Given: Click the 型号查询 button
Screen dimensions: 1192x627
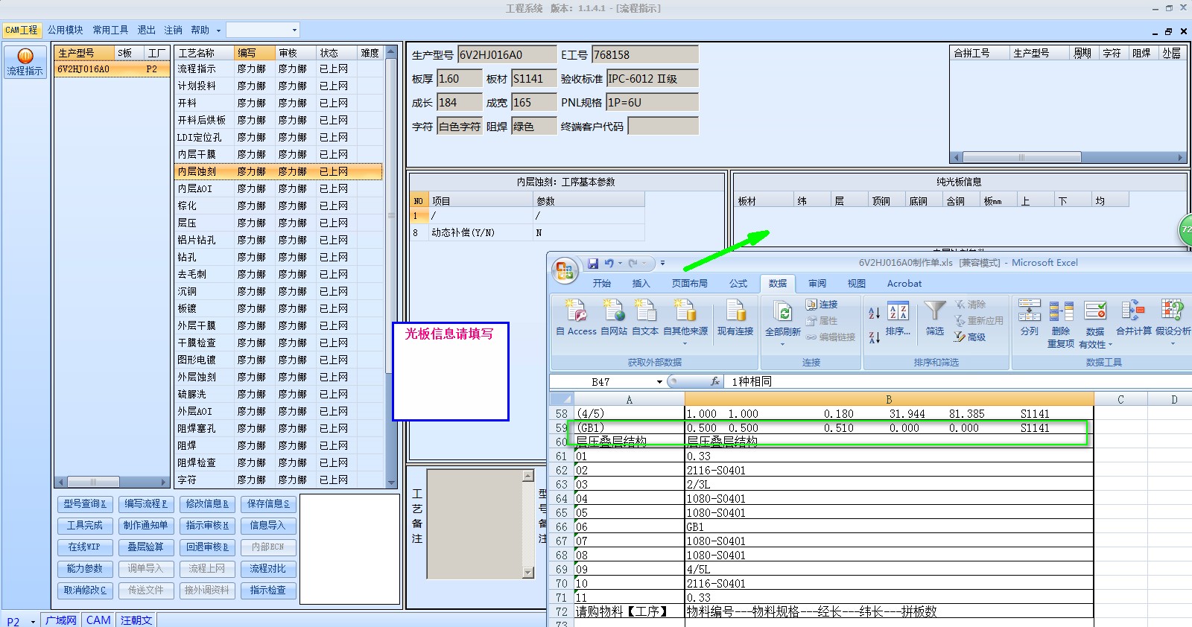Looking at the screenshot, I should (x=85, y=504).
